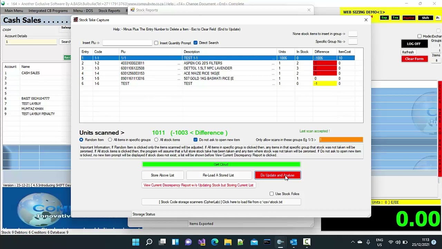Open the Windows Start menu

click(x=136, y=242)
